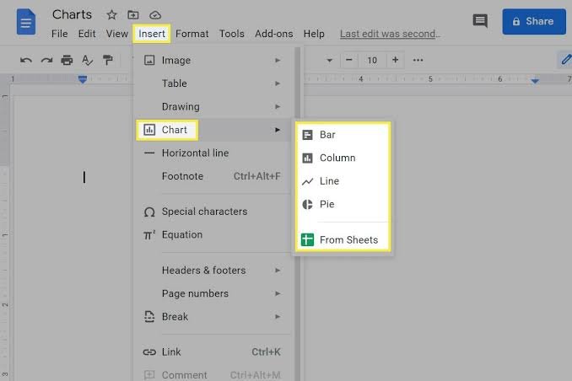This screenshot has width=572, height=381.
Task: Expand the Break submenu
Action: [213, 316]
